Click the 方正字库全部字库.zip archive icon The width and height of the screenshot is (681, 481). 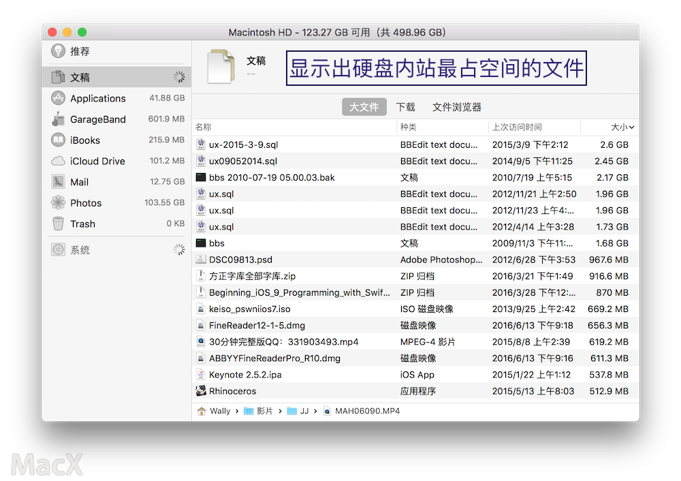pyautogui.click(x=201, y=276)
